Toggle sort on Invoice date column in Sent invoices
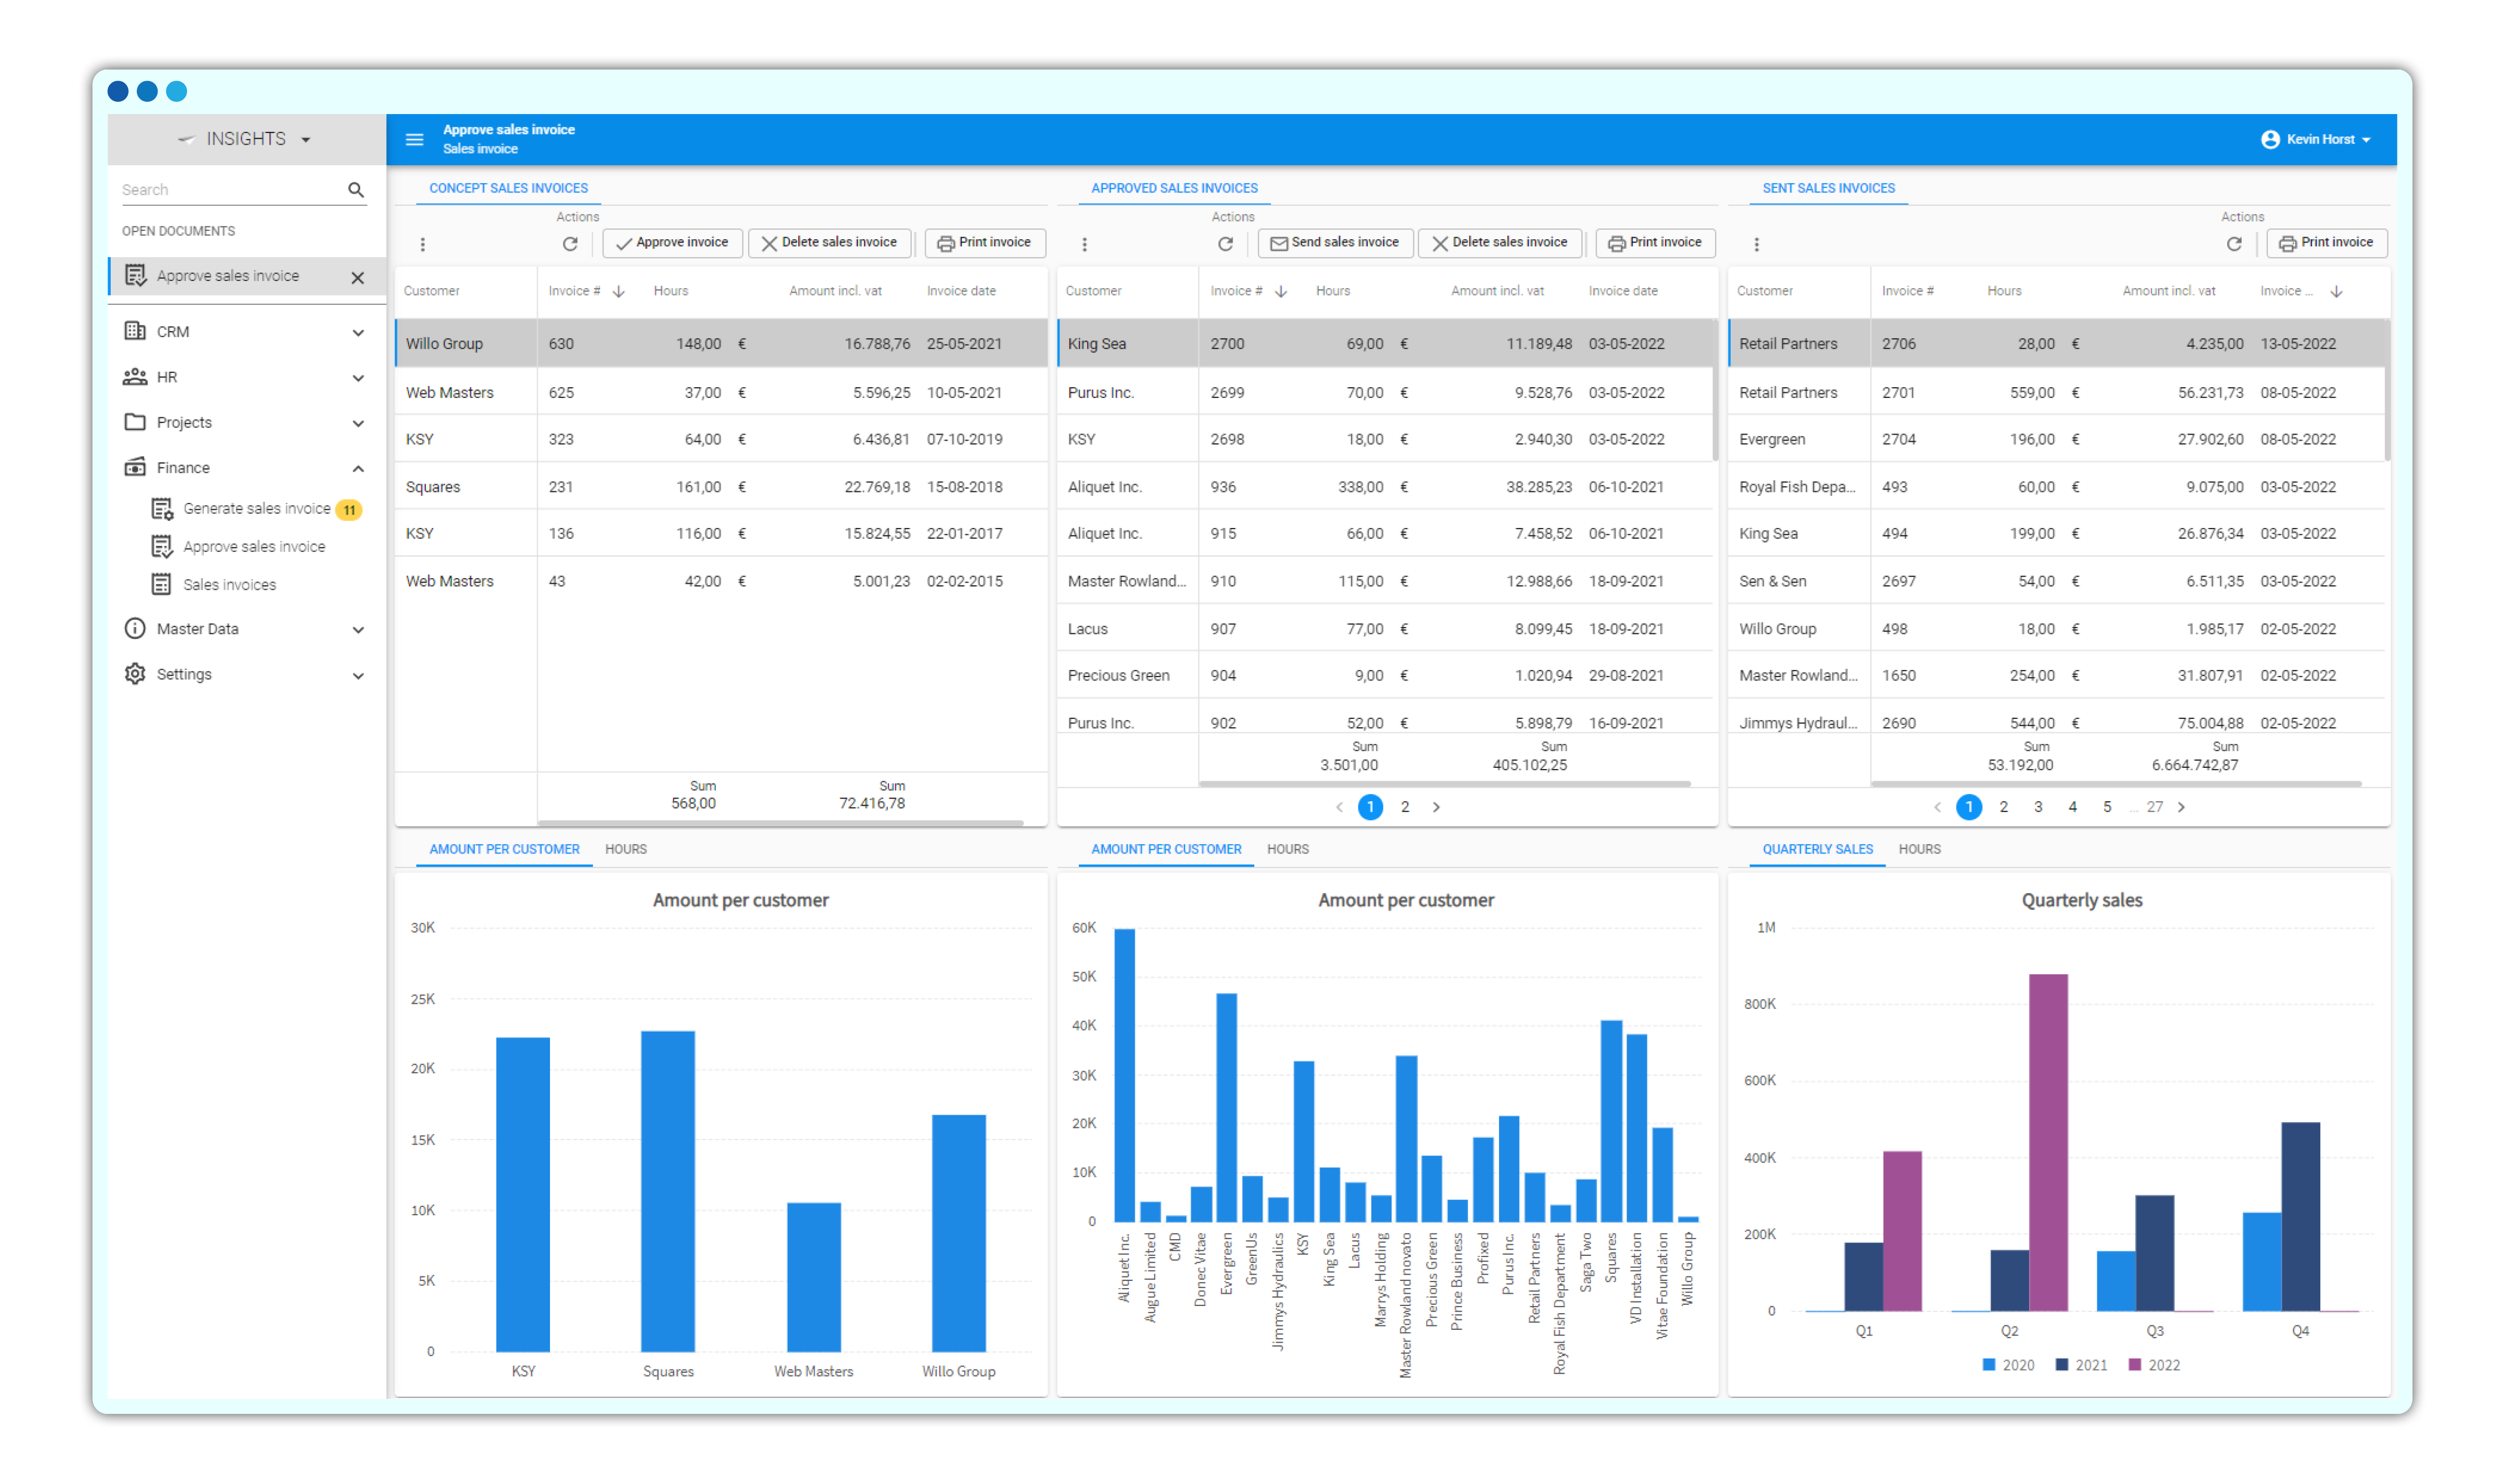This screenshot has width=2505, height=1484. click(x=2337, y=291)
